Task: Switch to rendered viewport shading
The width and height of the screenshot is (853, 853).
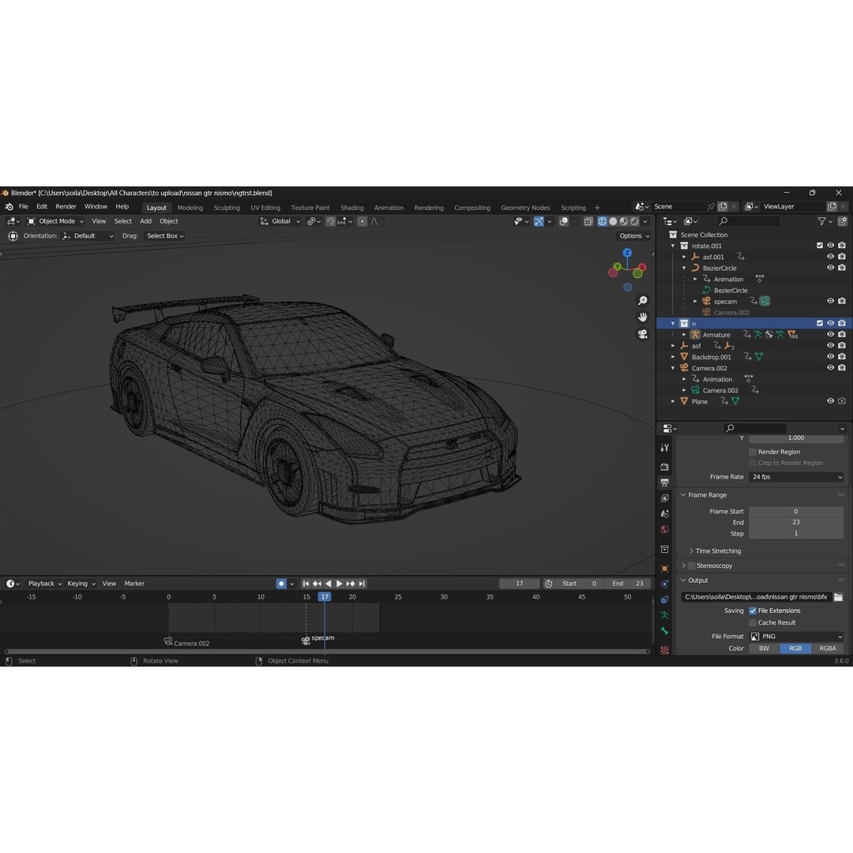Action: pos(635,221)
